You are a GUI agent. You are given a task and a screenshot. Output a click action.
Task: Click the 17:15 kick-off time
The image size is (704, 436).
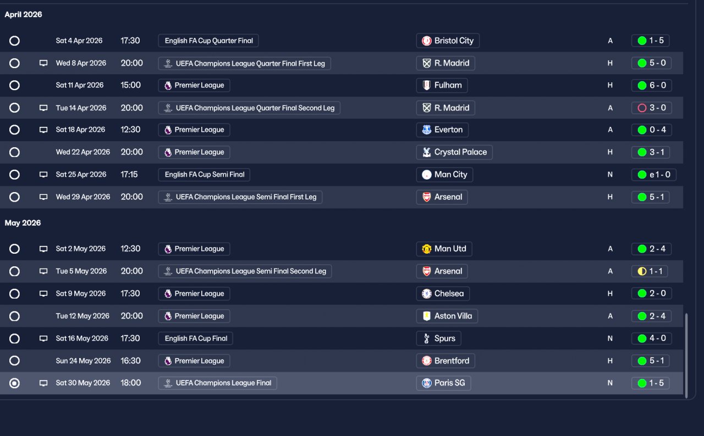coord(129,175)
